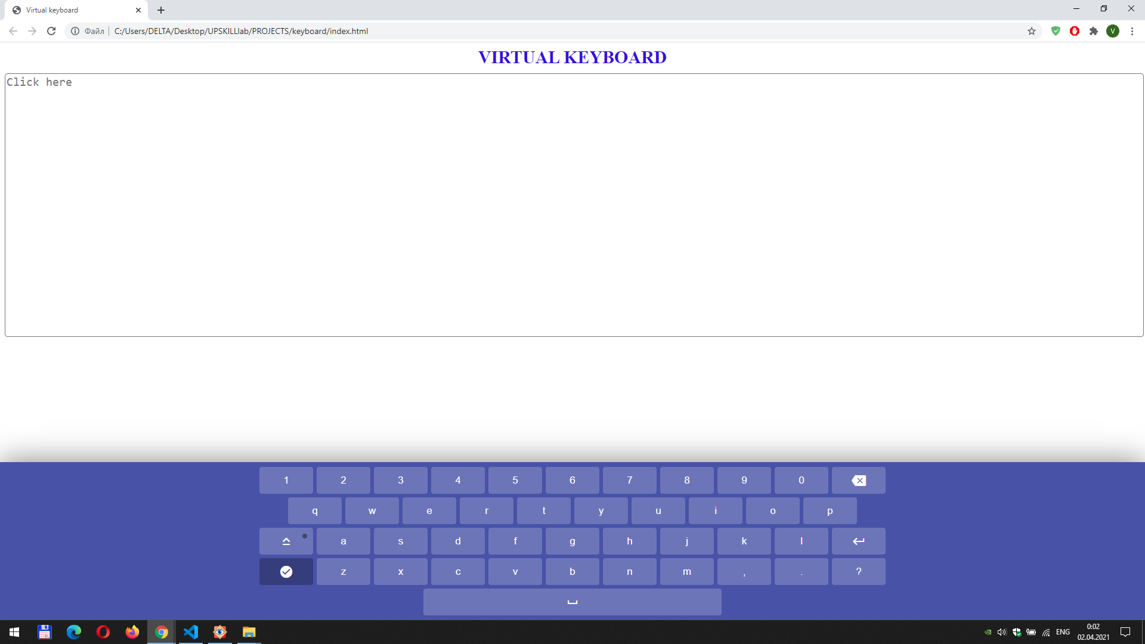
Task: Tap the o key
Action: coord(773,510)
